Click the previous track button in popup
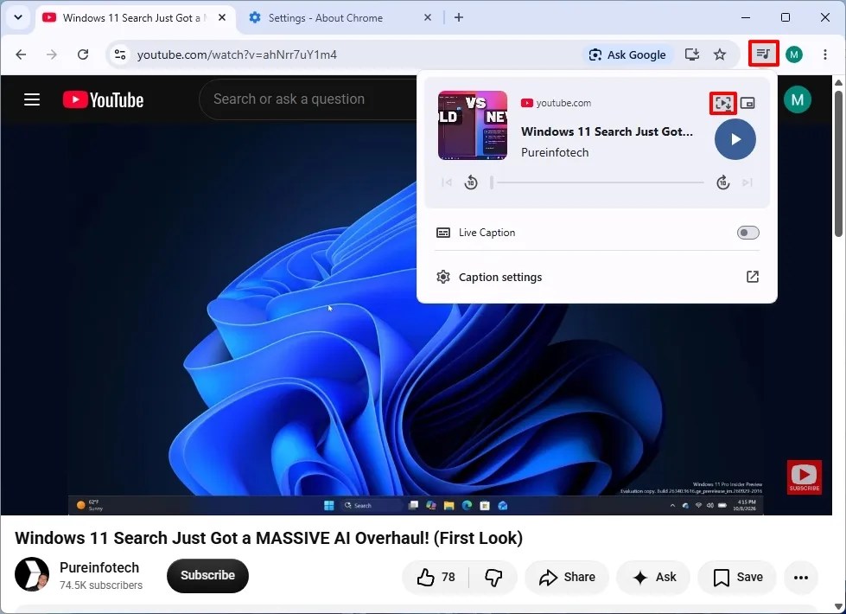Viewport: 846px width, 614px height. click(x=447, y=182)
